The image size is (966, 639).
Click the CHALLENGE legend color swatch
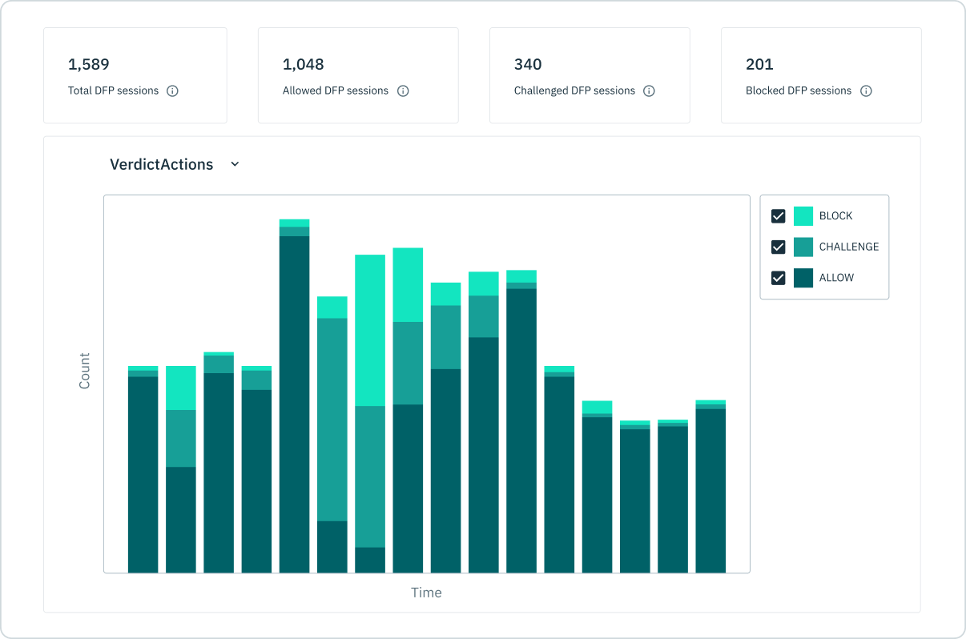[803, 247]
